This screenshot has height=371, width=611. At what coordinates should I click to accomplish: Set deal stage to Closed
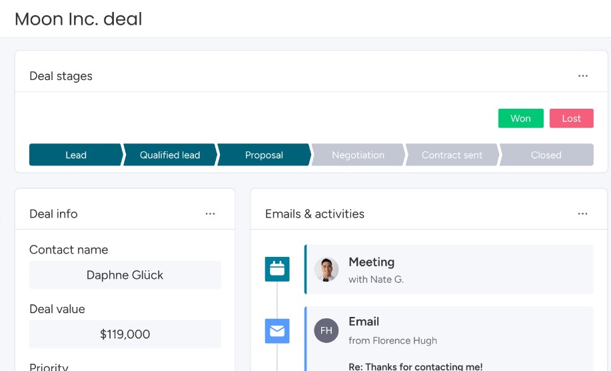pyautogui.click(x=546, y=155)
